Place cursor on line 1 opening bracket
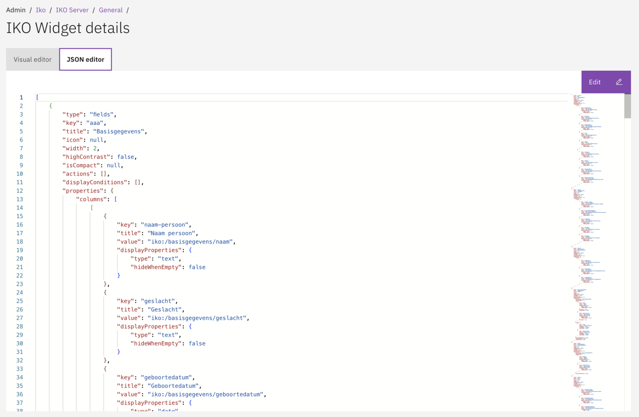This screenshot has width=639, height=417. coord(37,97)
